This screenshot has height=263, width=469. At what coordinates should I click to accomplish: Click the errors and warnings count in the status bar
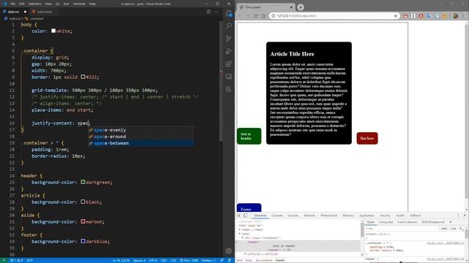(17, 260)
